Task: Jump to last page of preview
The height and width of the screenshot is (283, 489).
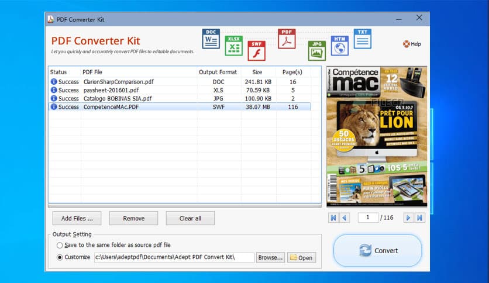Action: coord(420,218)
